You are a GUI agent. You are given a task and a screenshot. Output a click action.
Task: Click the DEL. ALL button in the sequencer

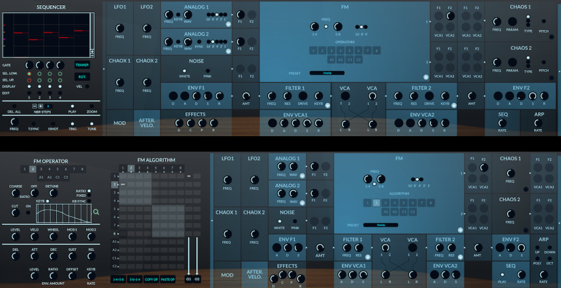point(14,106)
